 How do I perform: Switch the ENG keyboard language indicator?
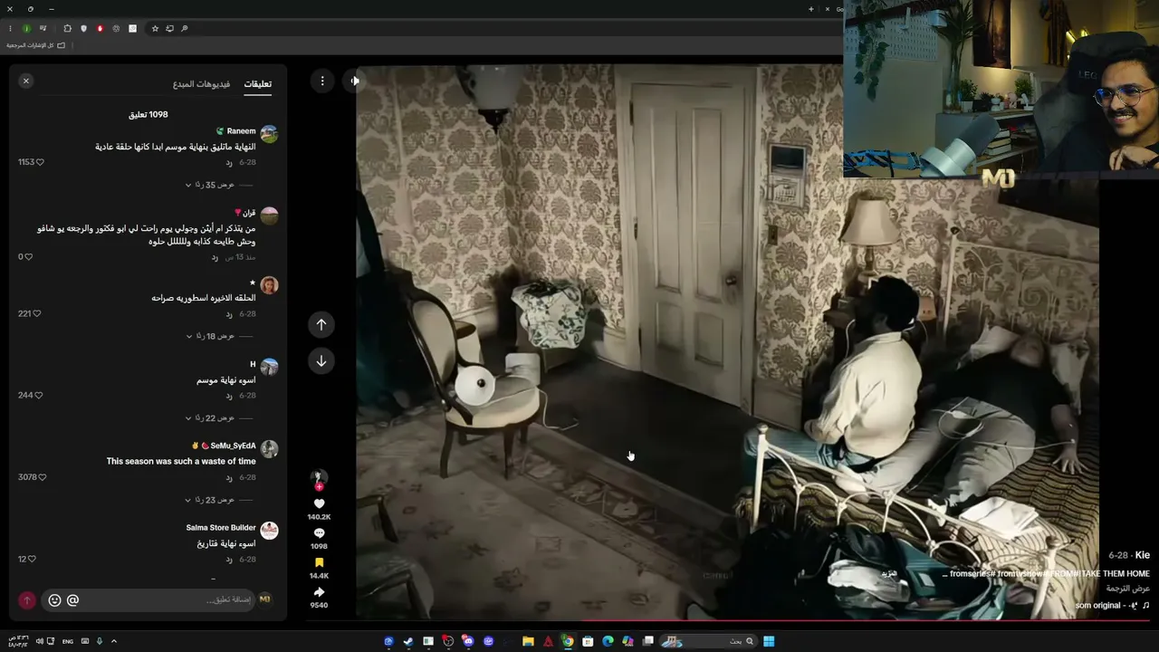(x=68, y=641)
